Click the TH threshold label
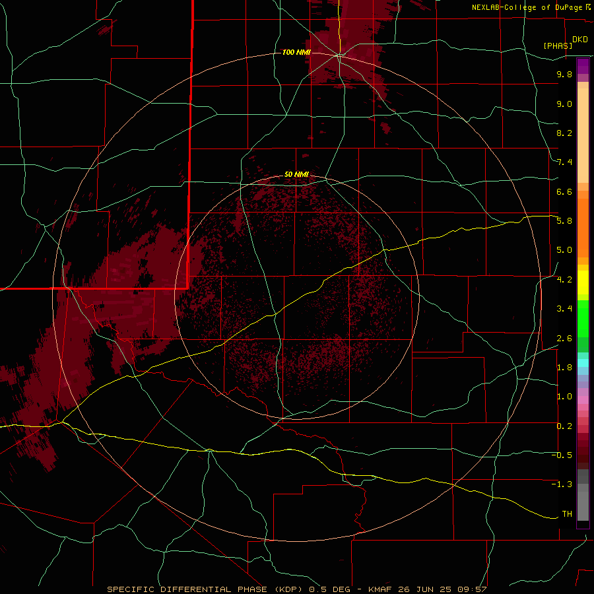The image size is (594, 594). (567, 514)
